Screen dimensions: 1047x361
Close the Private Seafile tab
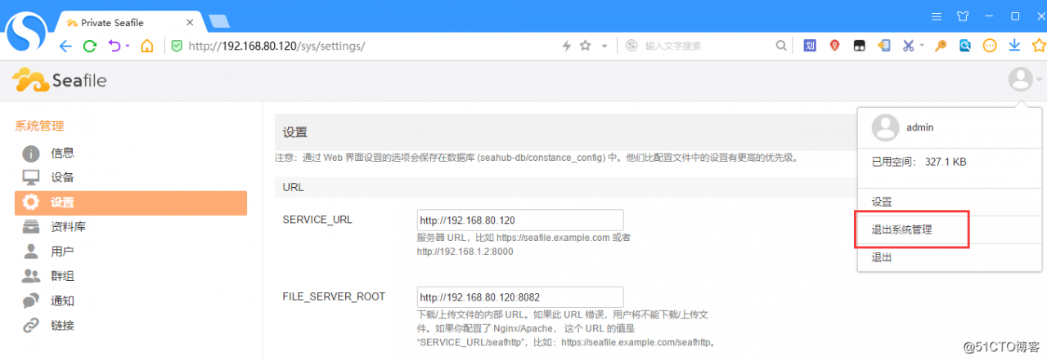click(190, 22)
